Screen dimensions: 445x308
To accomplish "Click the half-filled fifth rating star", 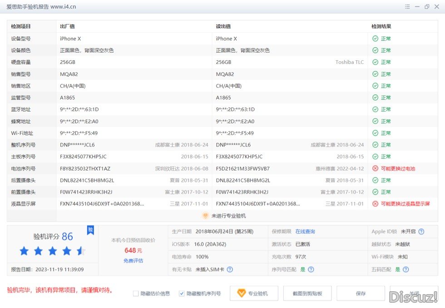I will (81, 251).
